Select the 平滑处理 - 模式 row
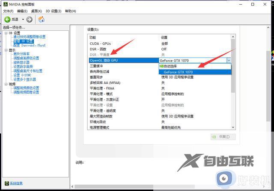This screenshot has height=191, width=274. pos(160,94)
